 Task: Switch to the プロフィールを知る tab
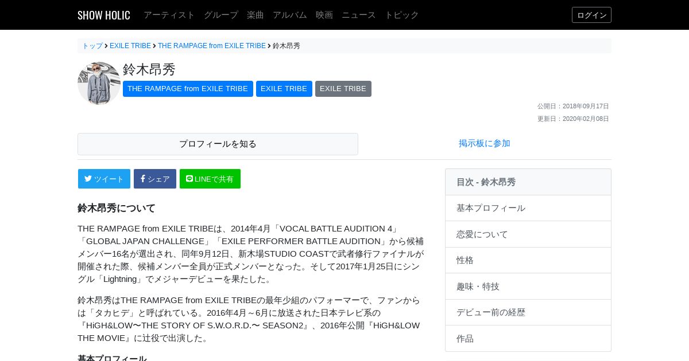(x=218, y=144)
